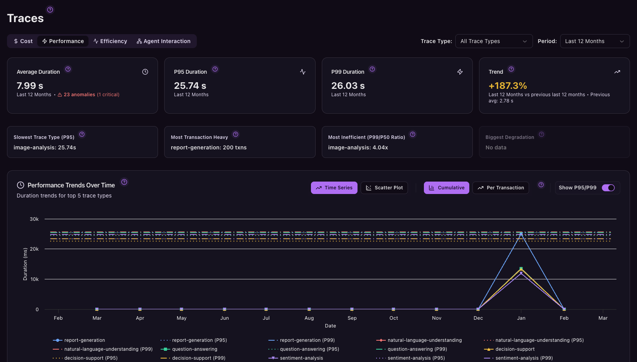The image size is (637, 362).
Task: Open the Period dropdown
Action: click(594, 41)
